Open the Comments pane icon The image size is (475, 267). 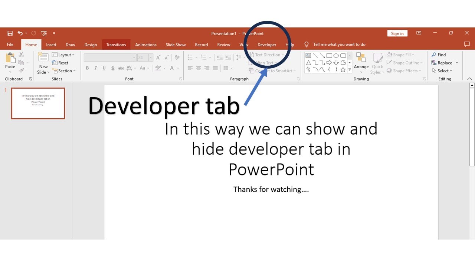(x=467, y=44)
